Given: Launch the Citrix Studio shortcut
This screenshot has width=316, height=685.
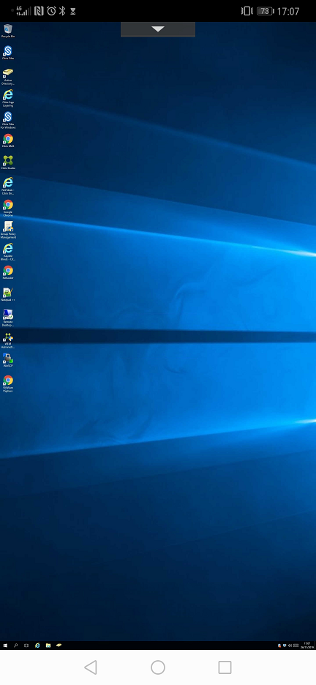Looking at the screenshot, I should [x=8, y=162].
